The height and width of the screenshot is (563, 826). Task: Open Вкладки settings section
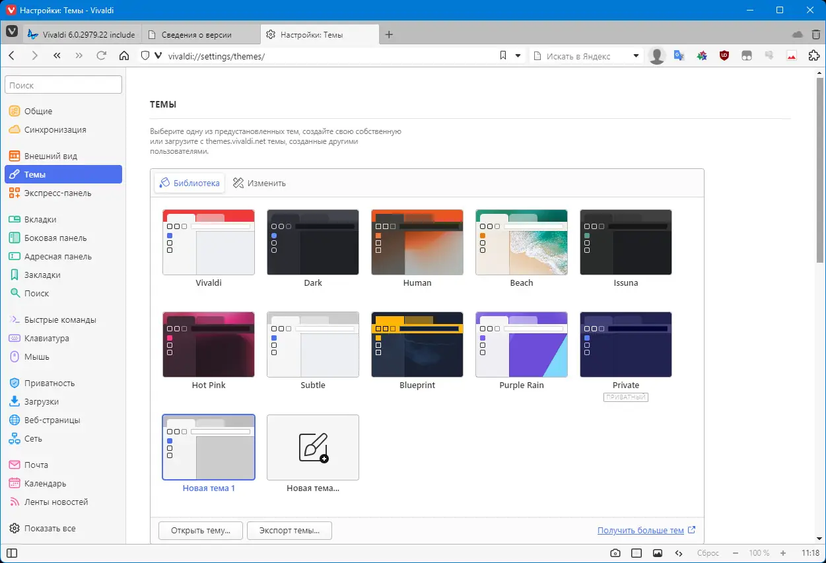click(63, 219)
